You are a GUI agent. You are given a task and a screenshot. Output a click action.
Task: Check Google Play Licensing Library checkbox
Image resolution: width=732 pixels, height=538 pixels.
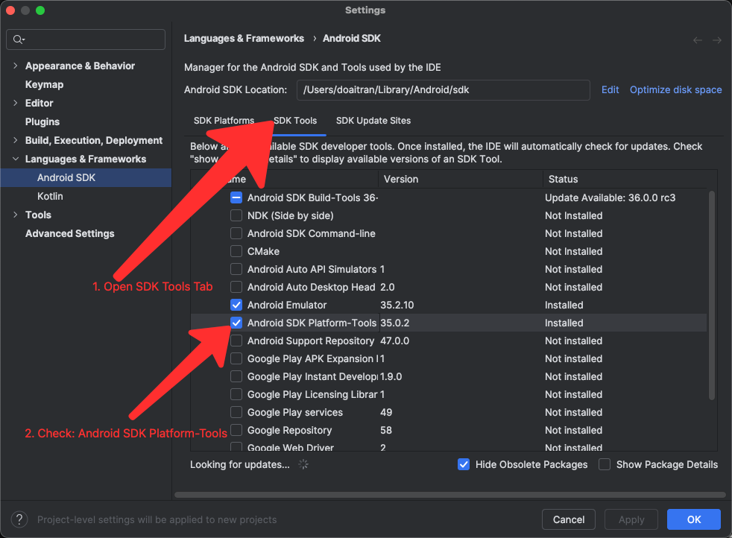236,394
